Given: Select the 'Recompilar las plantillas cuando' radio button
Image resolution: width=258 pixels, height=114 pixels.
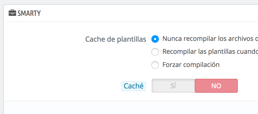Looking at the screenshot, I should click(155, 52).
